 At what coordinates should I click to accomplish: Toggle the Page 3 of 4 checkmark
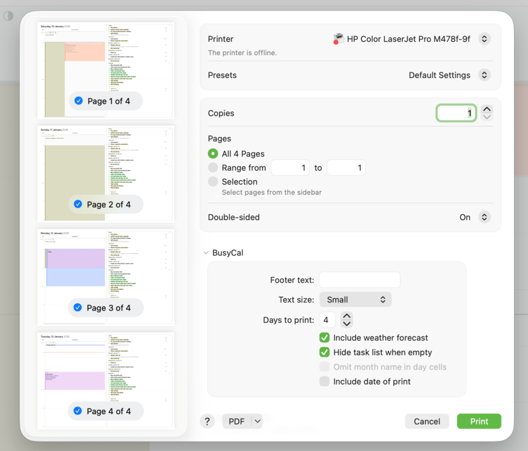coord(78,308)
